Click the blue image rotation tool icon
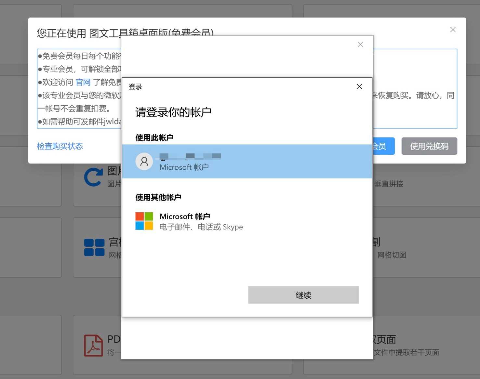The height and width of the screenshot is (379, 480). point(93,177)
